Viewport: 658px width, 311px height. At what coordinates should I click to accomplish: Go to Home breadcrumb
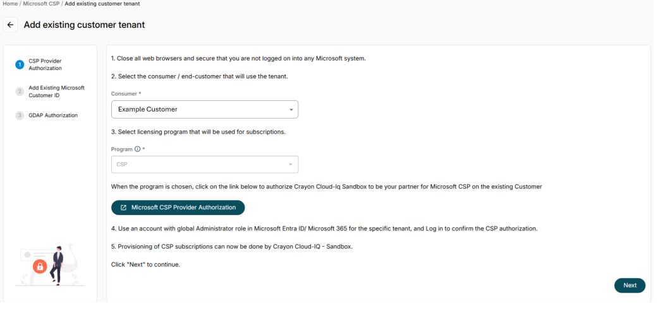10,4
